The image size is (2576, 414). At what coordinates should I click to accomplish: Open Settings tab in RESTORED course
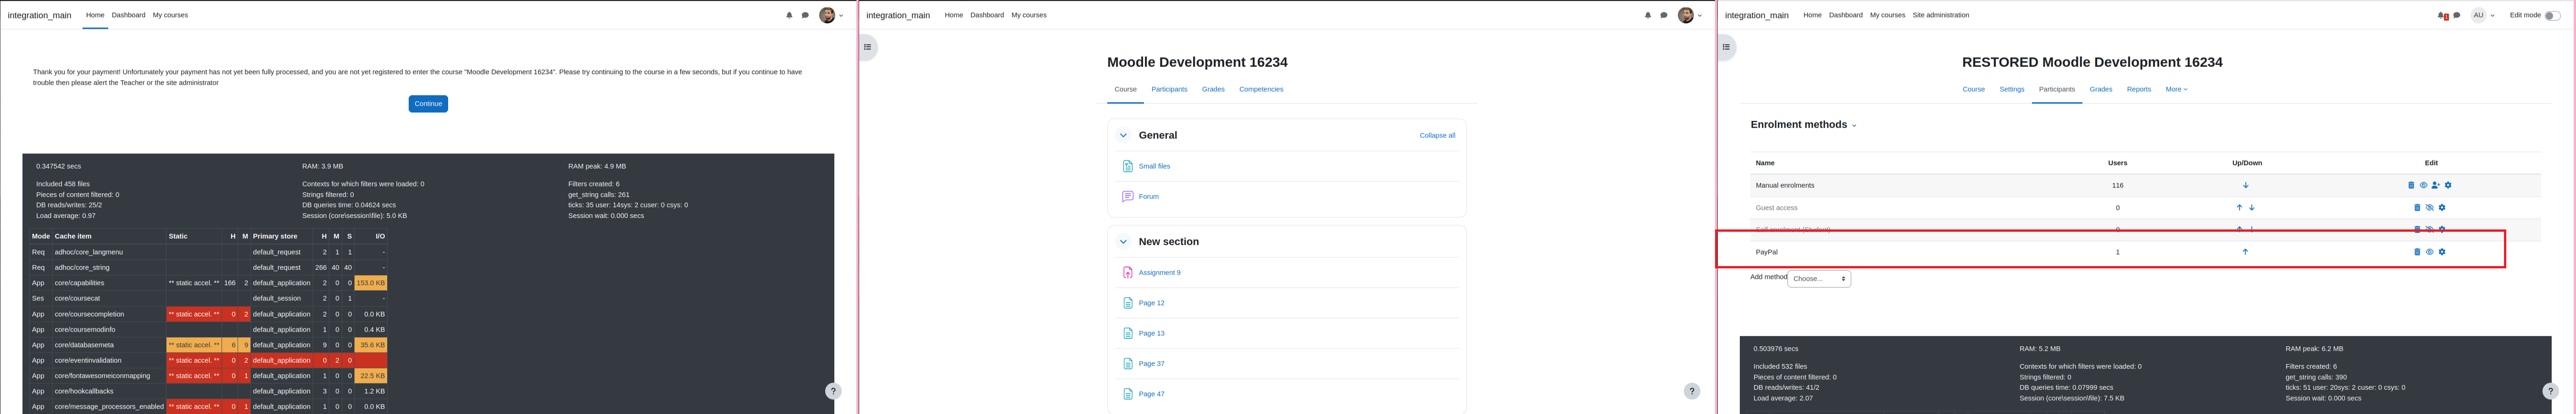[2012, 90]
